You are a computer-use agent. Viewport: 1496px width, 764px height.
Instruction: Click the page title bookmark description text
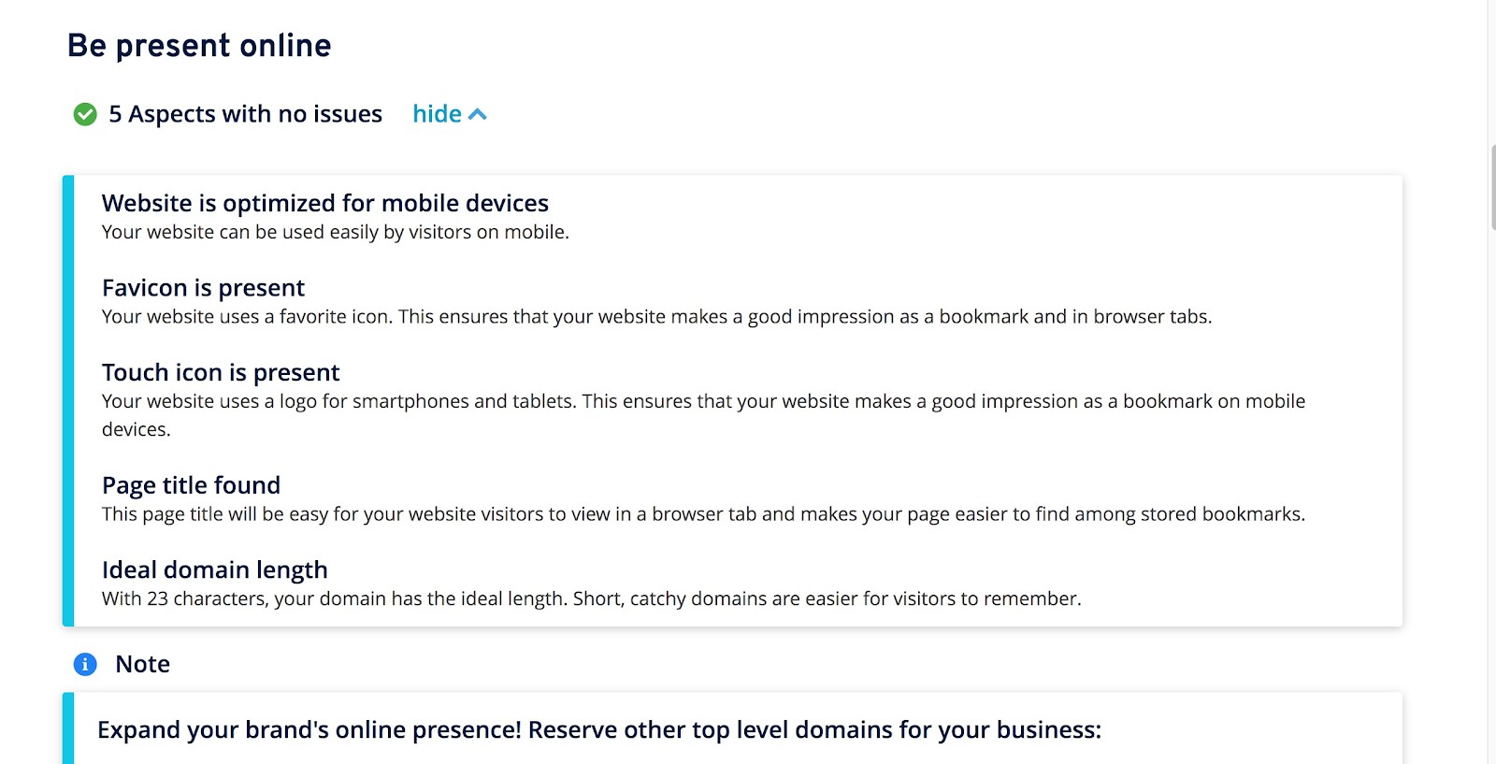704,513
